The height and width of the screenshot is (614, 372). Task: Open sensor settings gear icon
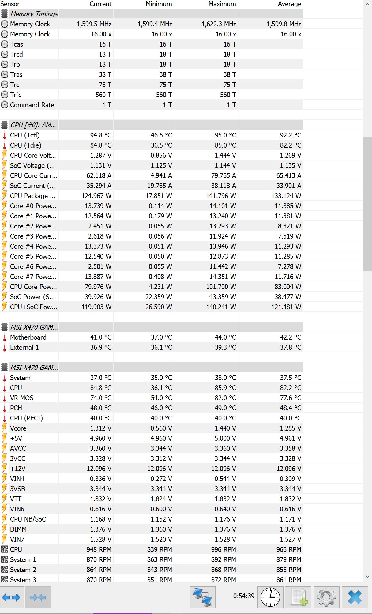pos(326,597)
